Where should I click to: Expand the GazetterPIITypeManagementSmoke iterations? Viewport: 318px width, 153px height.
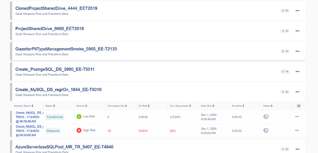pyautogui.click(x=285, y=51)
